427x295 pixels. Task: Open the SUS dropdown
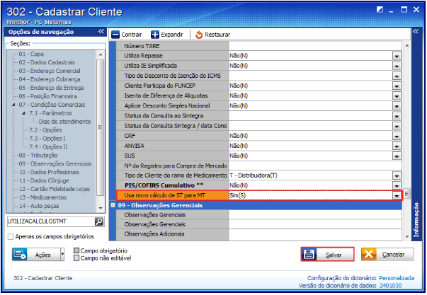click(x=397, y=156)
